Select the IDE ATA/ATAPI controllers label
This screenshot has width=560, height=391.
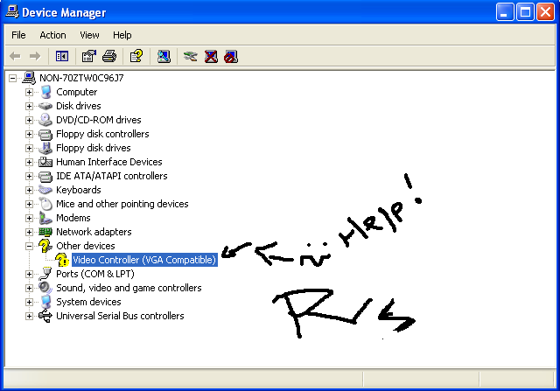click(112, 176)
